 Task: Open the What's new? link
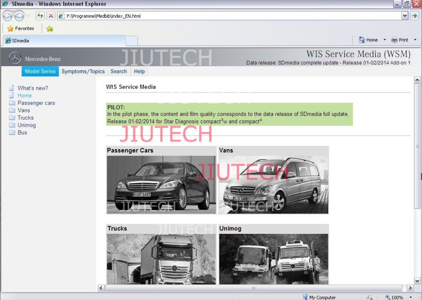tap(32, 88)
